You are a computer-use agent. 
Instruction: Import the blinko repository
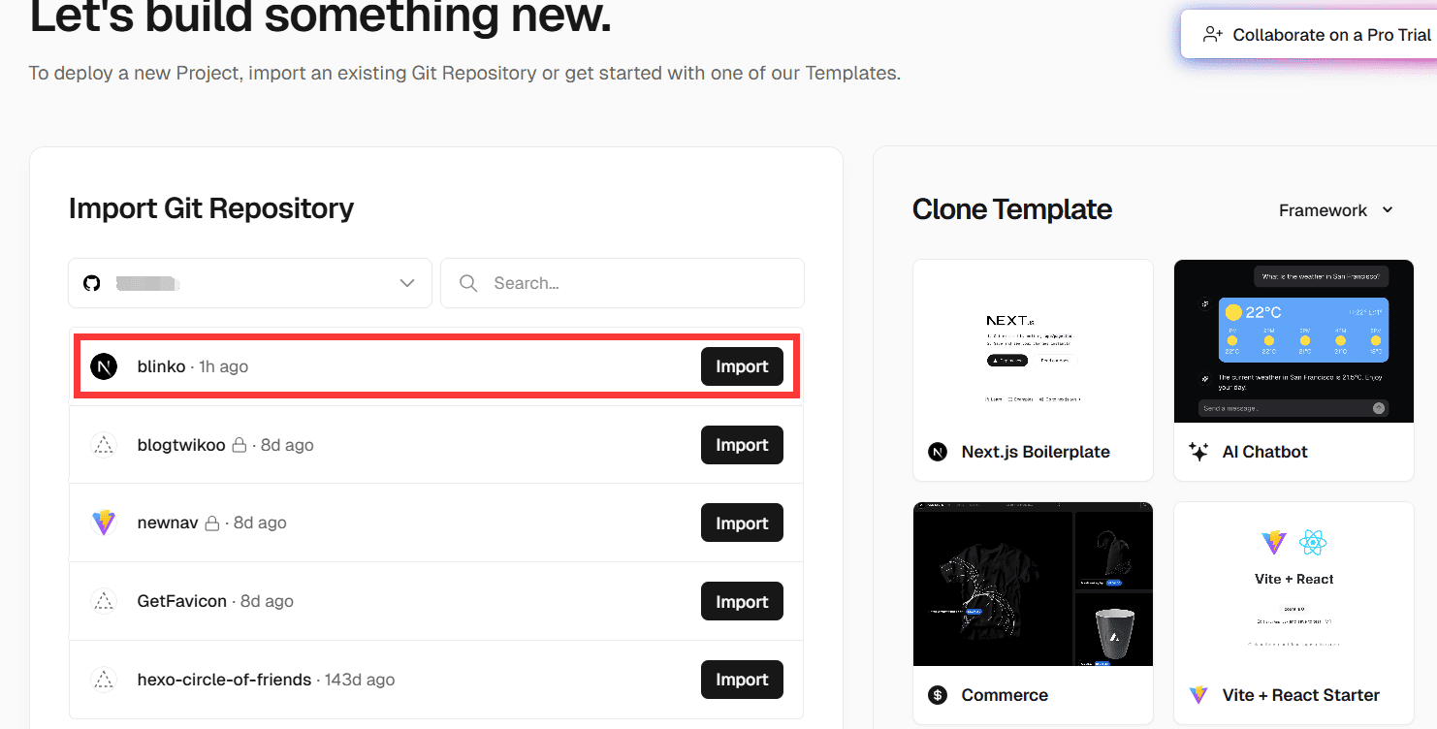coord(742,366)
